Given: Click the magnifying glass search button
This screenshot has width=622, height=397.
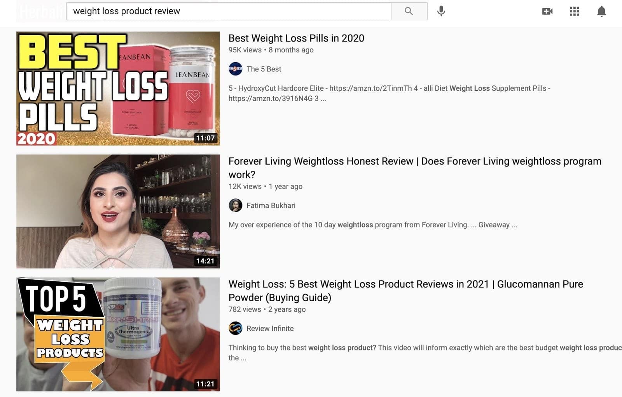Looking at the screenshot, I should click(x=409, y=11).
